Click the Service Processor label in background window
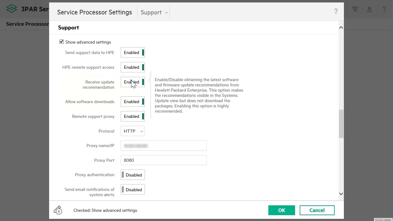 pyautogui.click(x=27, y=24)
